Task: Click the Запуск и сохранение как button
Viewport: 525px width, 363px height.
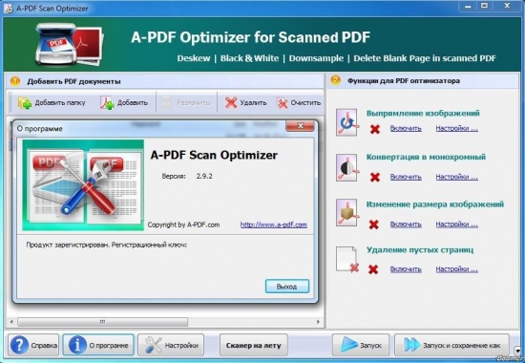Action: [452, 345]
